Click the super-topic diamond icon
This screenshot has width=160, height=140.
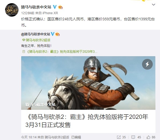[24, 40]
